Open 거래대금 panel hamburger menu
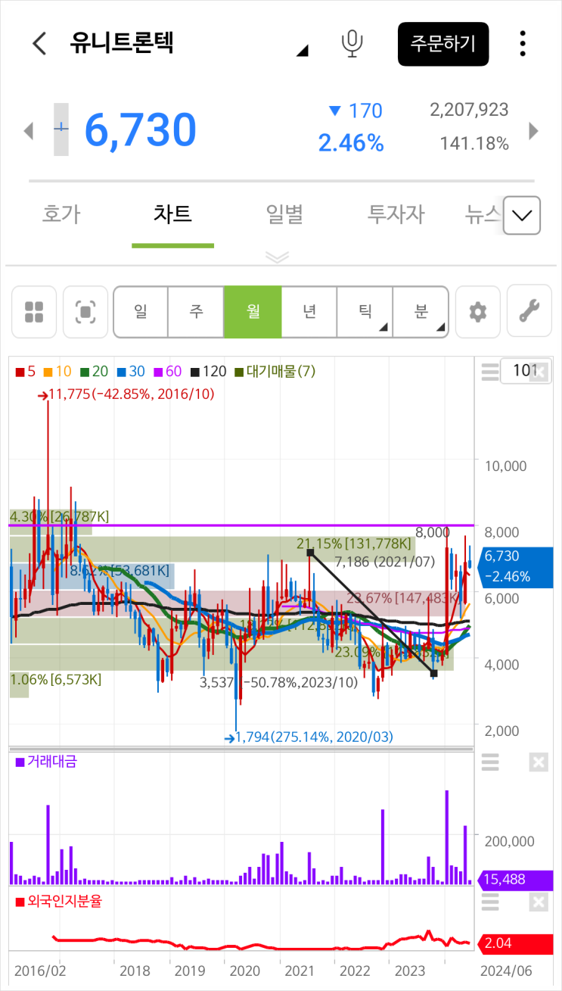Image resolution: width=562 pixels, height=991 pixels. pyautogui.click(x=490, y=762)
